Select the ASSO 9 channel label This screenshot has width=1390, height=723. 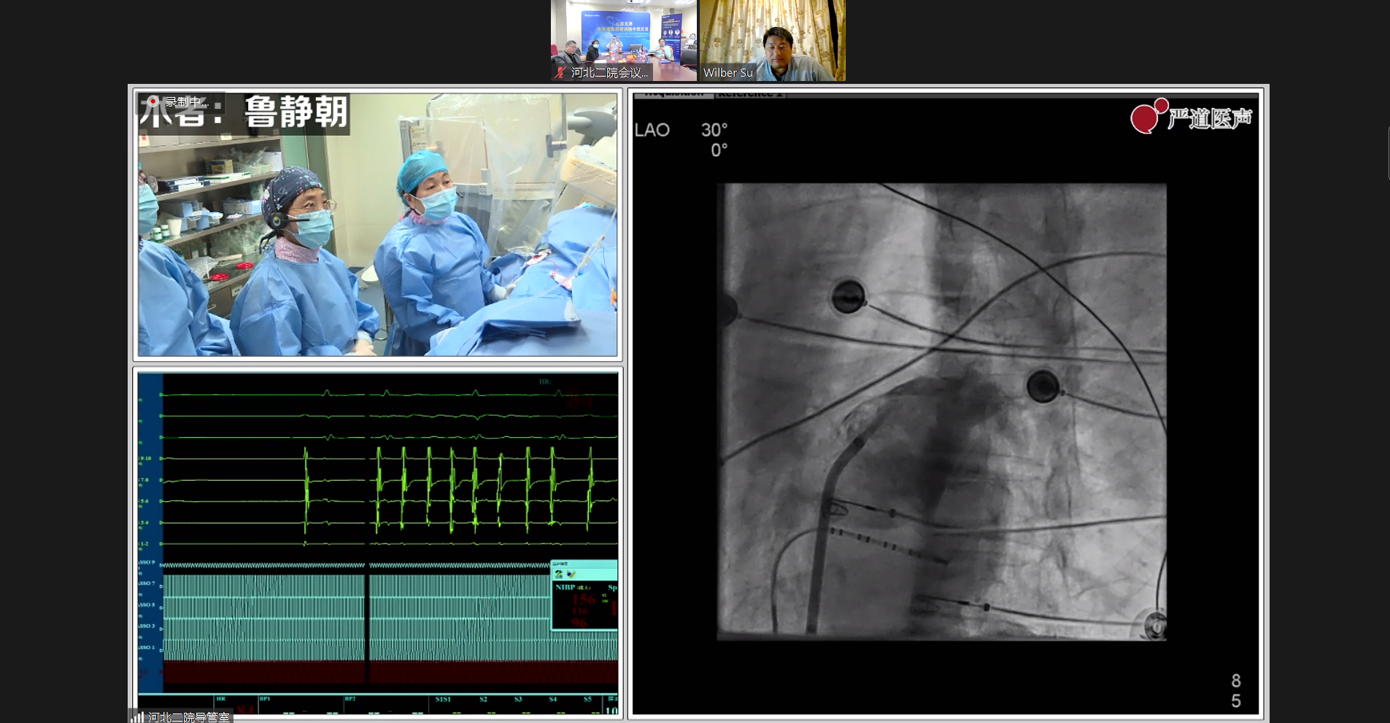tap(147, 562)
